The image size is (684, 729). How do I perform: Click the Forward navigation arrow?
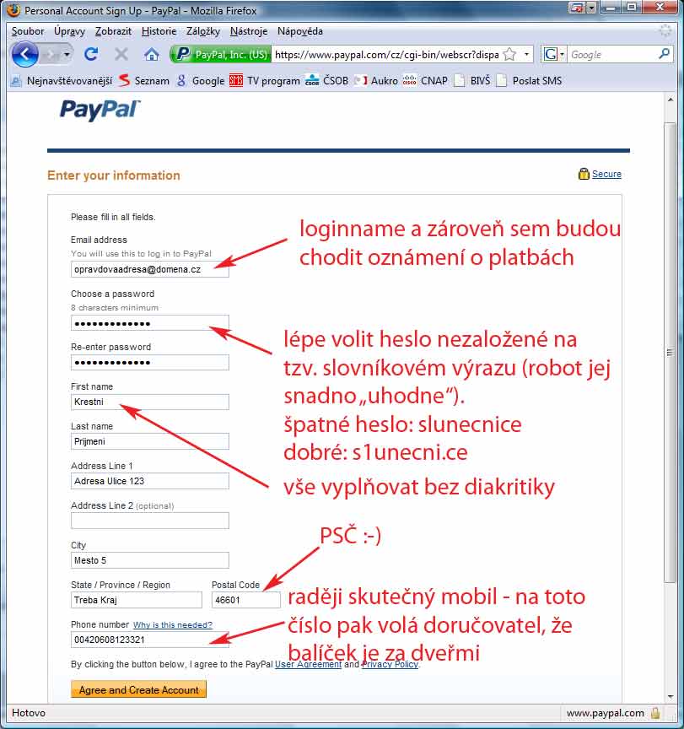tap(50, 55)
